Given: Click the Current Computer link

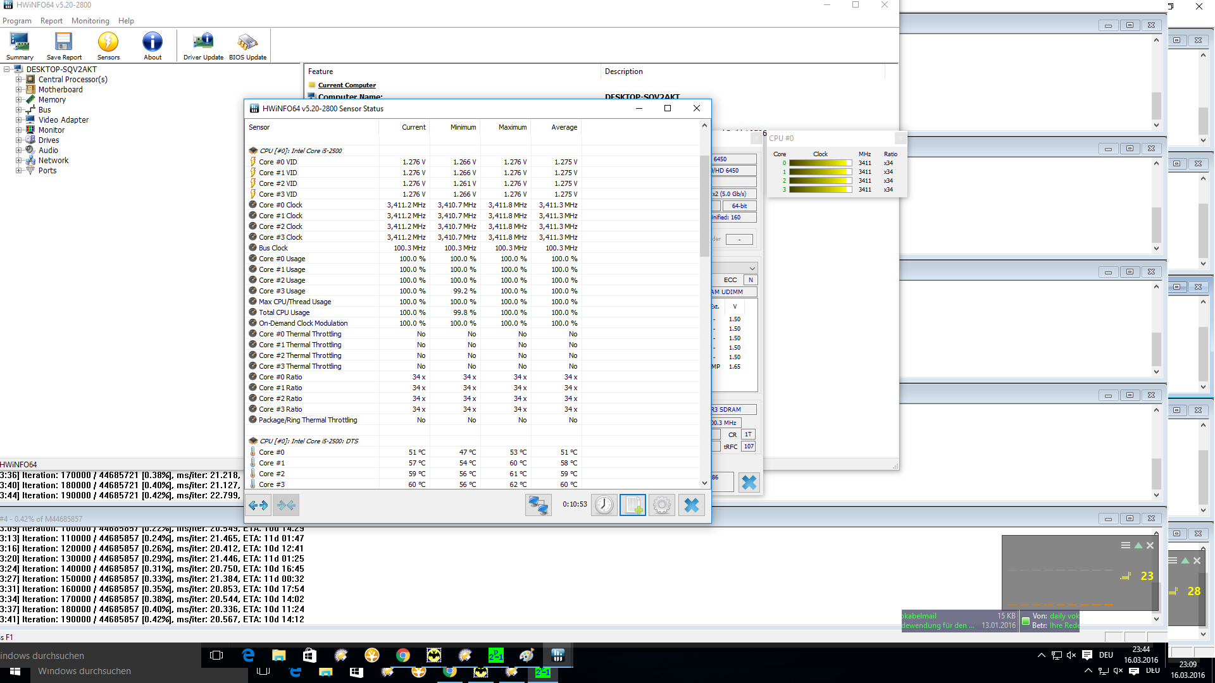Looking at the screenshot, I should [347, 85].
